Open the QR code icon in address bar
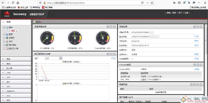The width and height of the screenshot is (208, 103). point(142,3)
